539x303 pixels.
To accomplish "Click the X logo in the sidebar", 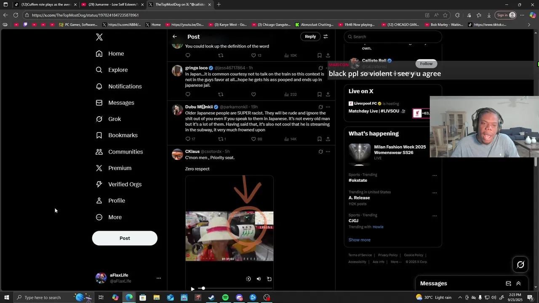I will click(x=99, y=37).
